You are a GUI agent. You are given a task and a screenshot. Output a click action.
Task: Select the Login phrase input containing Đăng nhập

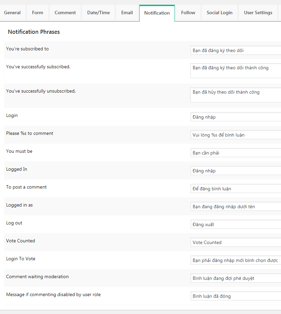[x=235, y=117]
